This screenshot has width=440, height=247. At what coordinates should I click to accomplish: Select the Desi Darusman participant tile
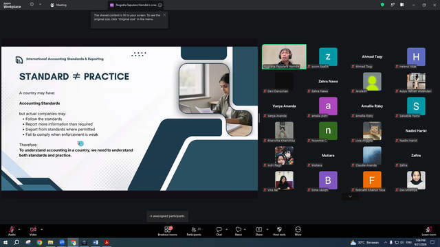coord(284,82)
